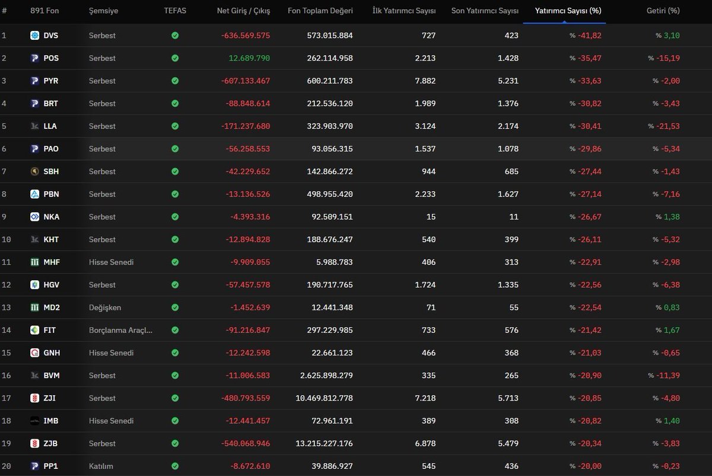This screenshot has height=476, width=712.
Task: Click the PYR fund logo icon
Action: 34,81
